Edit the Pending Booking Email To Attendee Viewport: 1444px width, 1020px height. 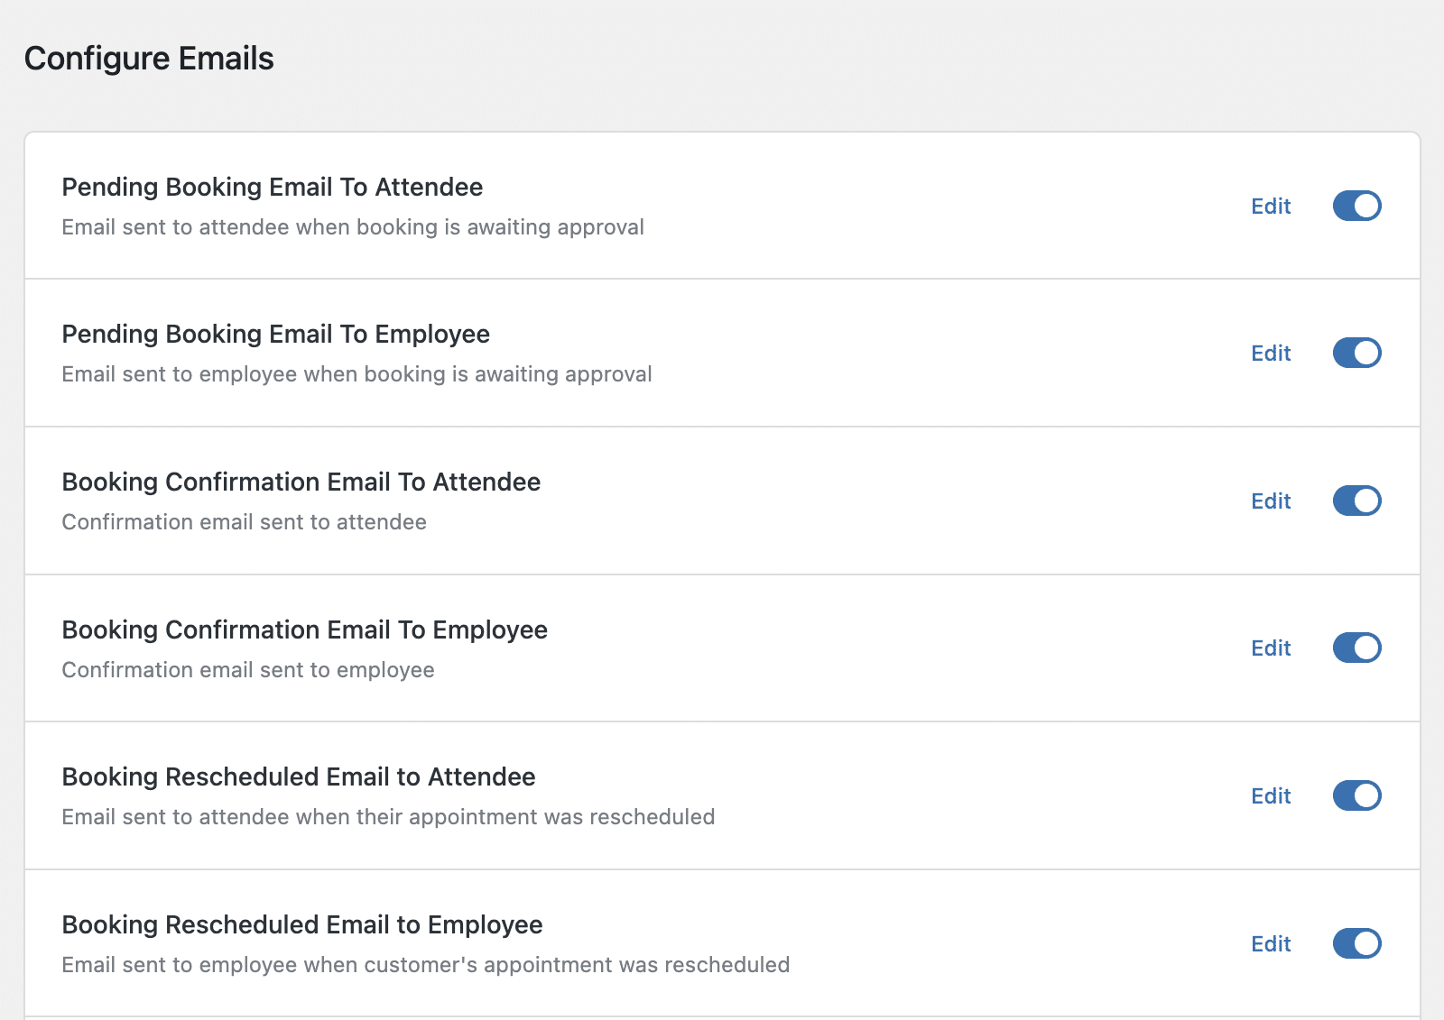pos(1270,206)
